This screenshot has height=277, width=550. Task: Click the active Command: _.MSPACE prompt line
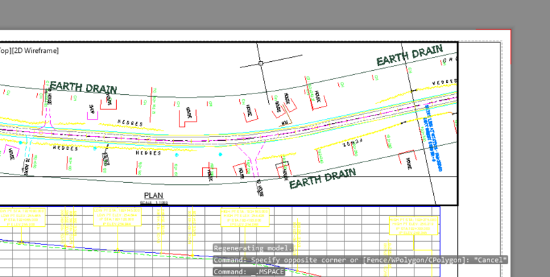249,272
